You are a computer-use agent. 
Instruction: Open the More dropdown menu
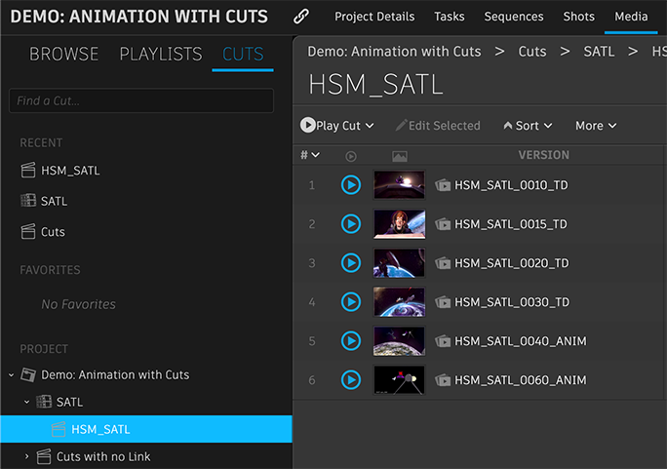pyautogui.click(x=596, y=126)
